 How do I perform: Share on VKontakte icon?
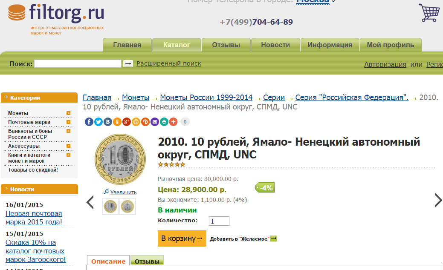point(107,122)
